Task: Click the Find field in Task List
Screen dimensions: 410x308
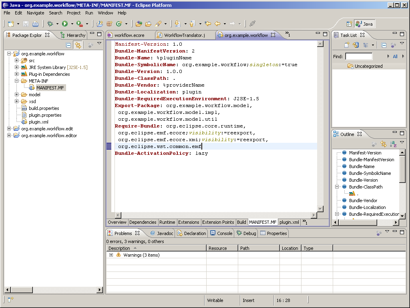Action: (x=359, y=57)
